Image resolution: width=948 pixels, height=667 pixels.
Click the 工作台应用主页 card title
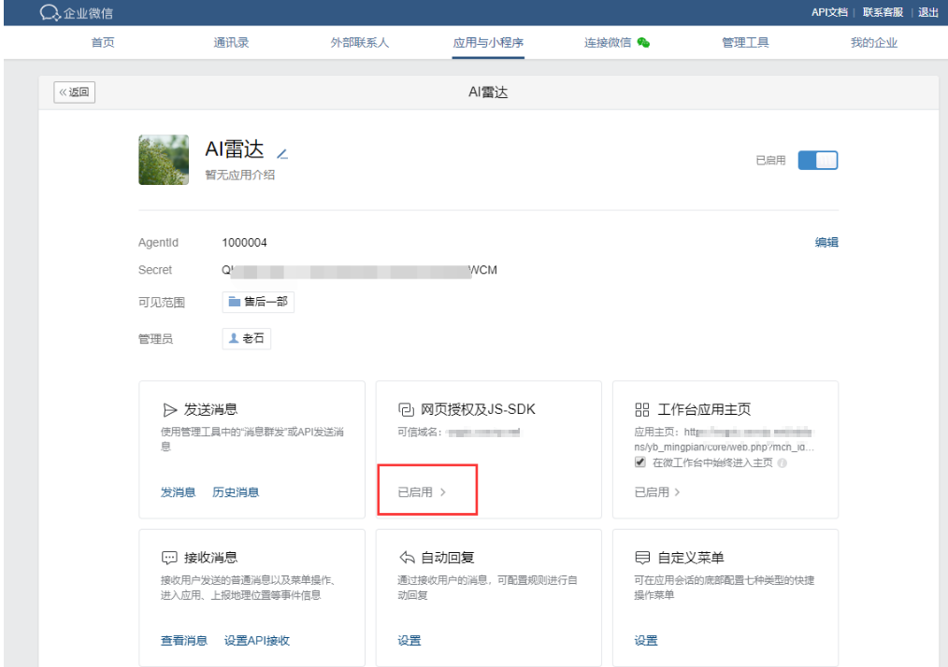click(704, 409)
